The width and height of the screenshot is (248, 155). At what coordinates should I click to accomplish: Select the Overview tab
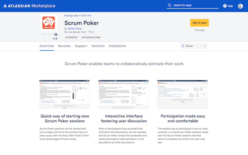click(x=46, y=46)
